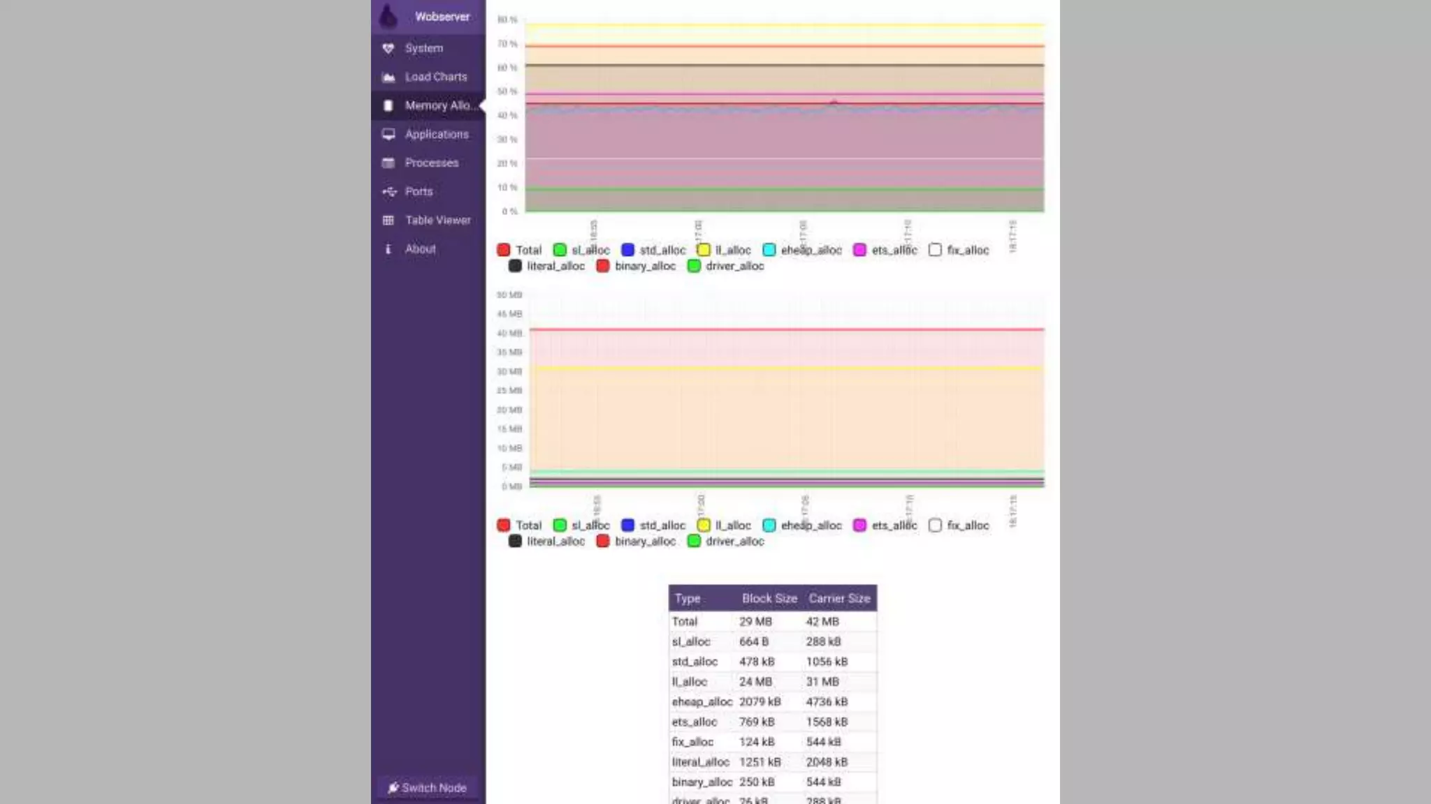Viewport: 1431px width, 804px height.
Task: Click the std_alloc blue legend swatch
Action: [x=628, y=250]
